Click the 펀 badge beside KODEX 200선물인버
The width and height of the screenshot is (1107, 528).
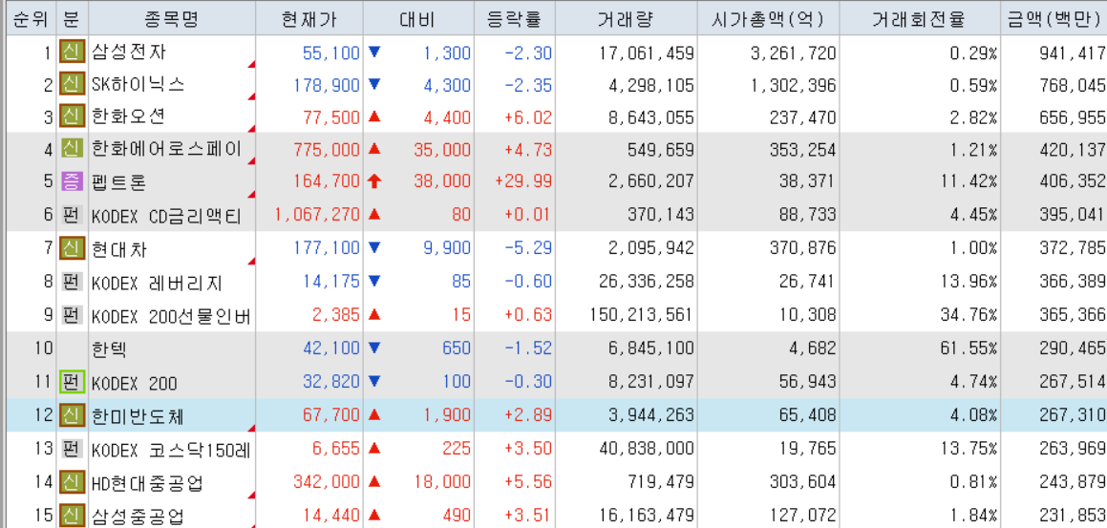coord(70,315)
